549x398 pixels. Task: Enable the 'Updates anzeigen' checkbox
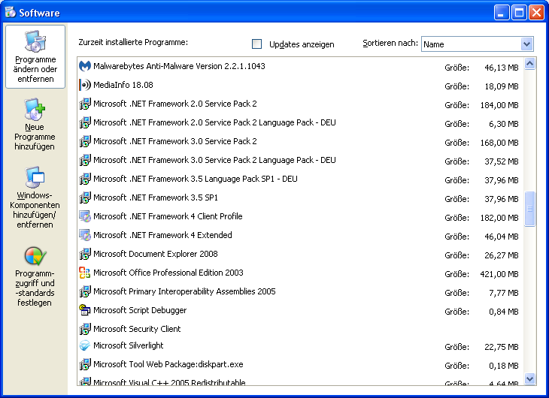(256, 44)
